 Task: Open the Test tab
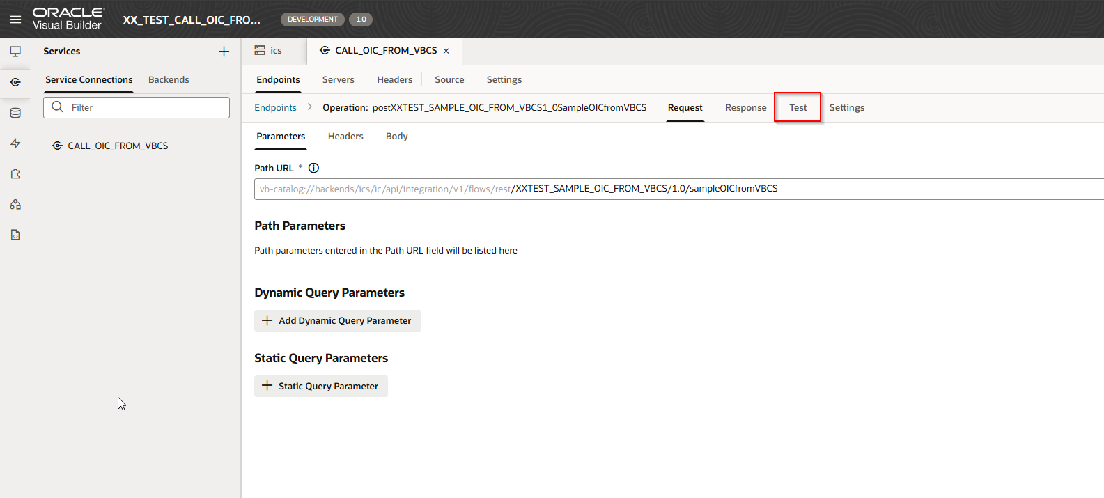798,108
